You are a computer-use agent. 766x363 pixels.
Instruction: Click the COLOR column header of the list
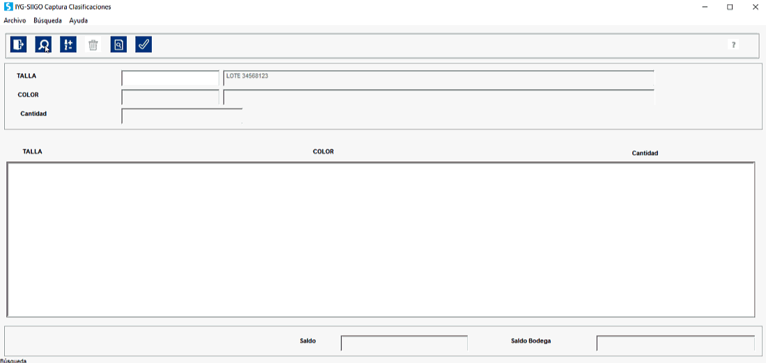coord(323,152)
